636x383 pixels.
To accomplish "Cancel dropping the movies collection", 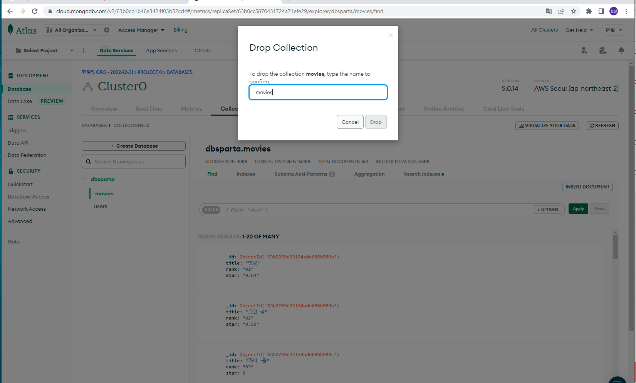I will click(x=350, y=122).
